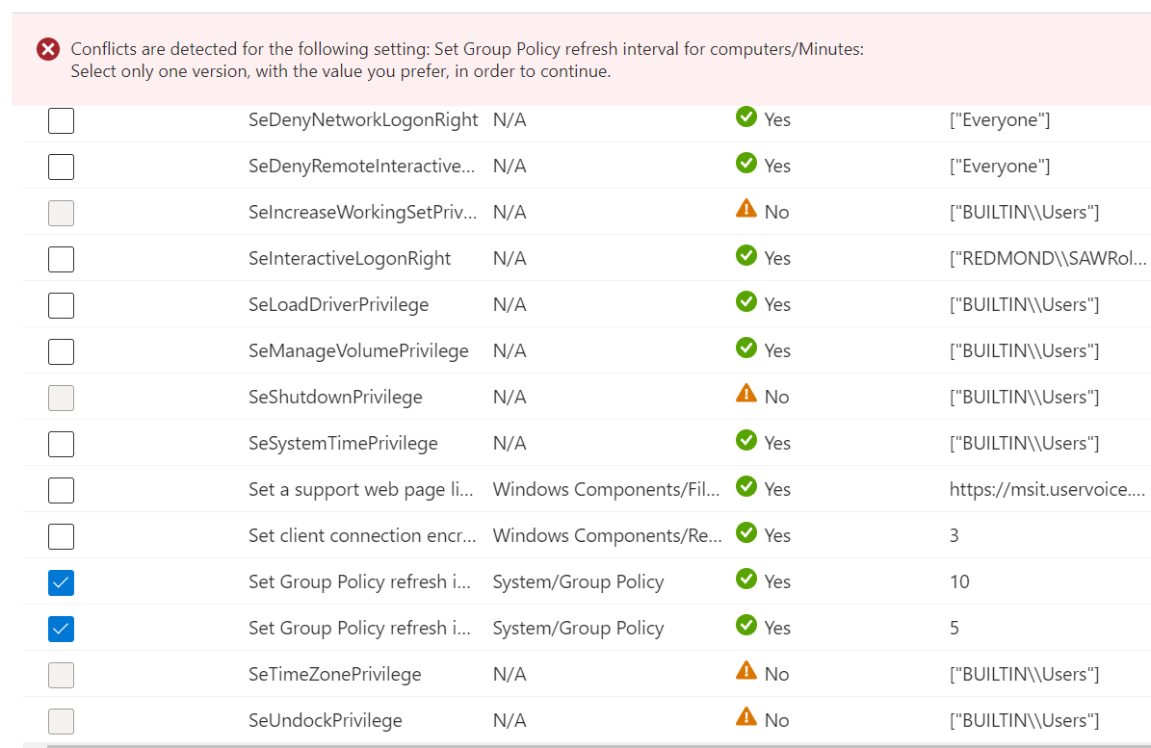Tick checkbox for Set a support web page link
This screenshot has height=748, width=1151.
[61, 491]
